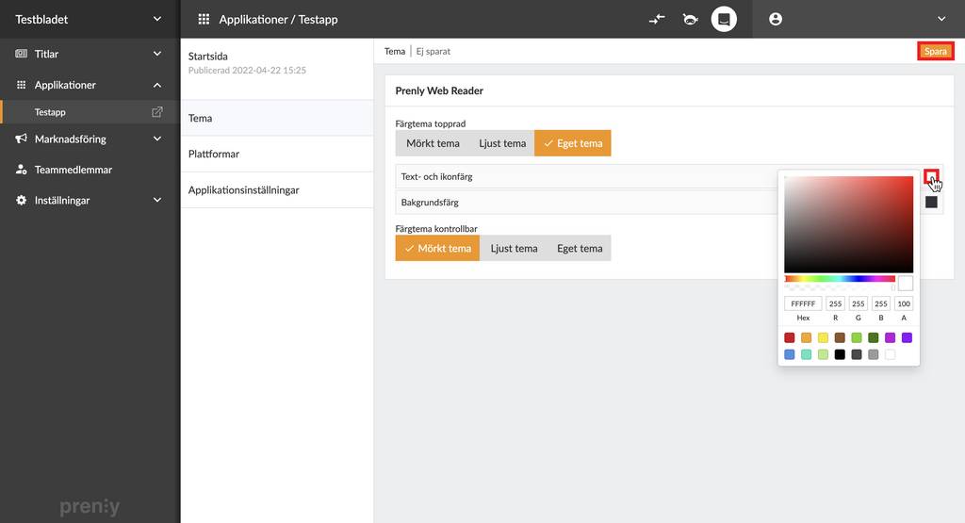Click the Hex input field FFFFFF

click(803, 303)
